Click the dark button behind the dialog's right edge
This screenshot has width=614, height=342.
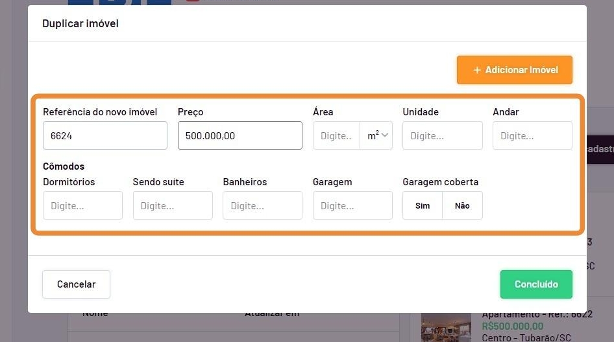(x=600, y=149)
